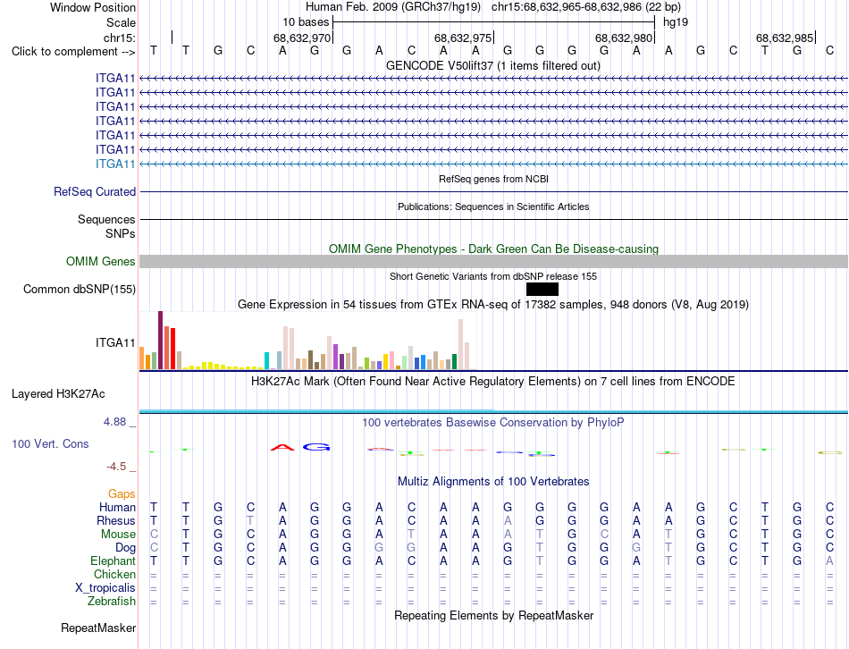Open '100 vertebrates Basewise Conservation by PhyloP' title
The width and height of the screenshot is (849, 649).
tap(492, 423)
